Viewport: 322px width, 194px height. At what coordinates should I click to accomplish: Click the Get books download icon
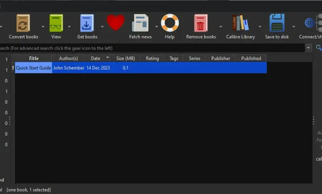pos(87,23)
